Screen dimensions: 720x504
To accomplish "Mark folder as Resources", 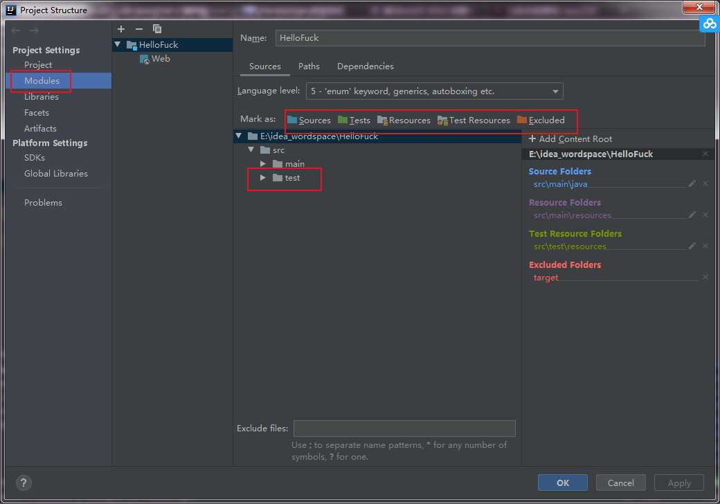I will pos(404,120).
